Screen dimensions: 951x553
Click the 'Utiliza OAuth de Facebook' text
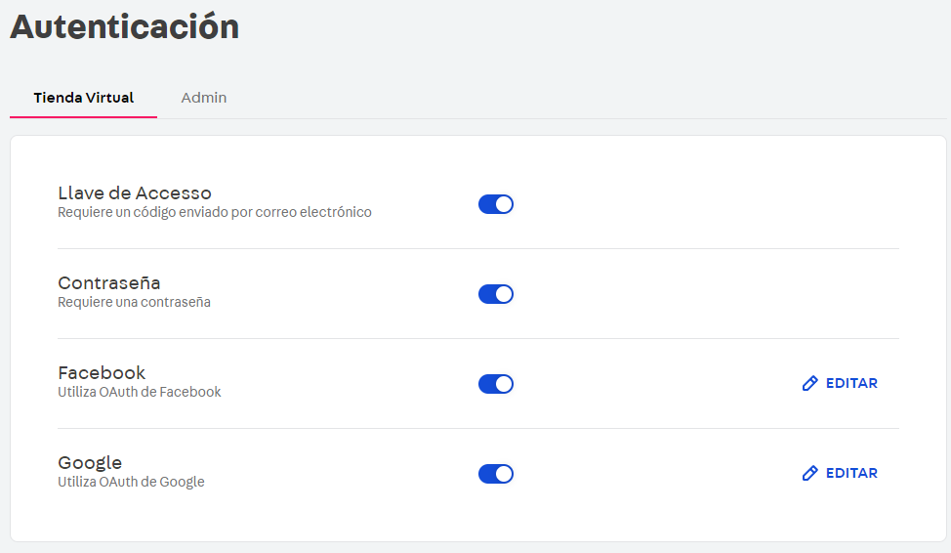click(x=140, y=392)
